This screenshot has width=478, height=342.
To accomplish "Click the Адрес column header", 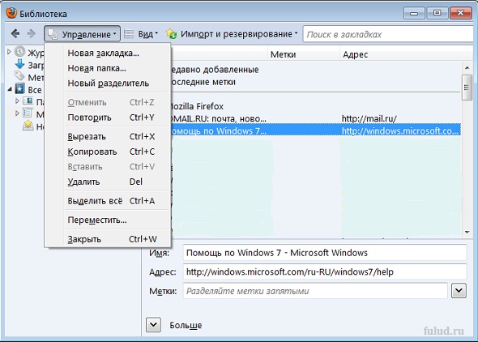I will coord(406,54).
